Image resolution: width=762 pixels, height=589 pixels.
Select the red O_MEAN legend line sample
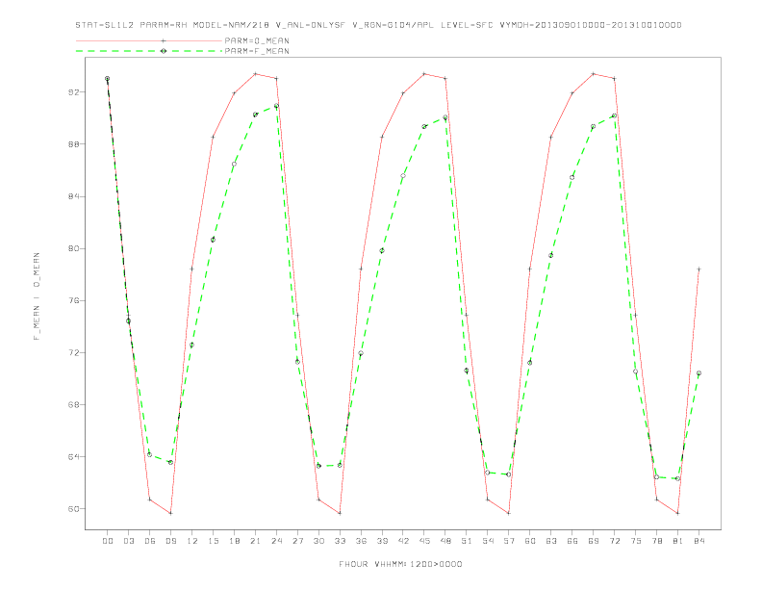[x=149, y=40]
